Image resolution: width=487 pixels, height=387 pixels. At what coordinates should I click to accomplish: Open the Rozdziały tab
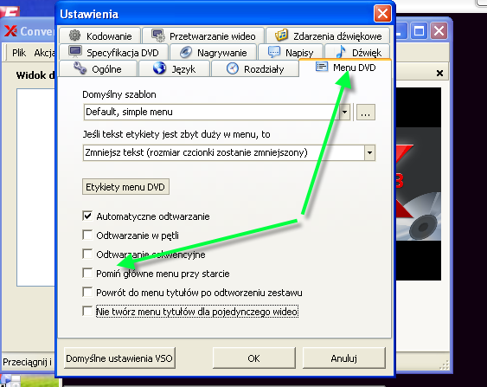pos(255,68)
